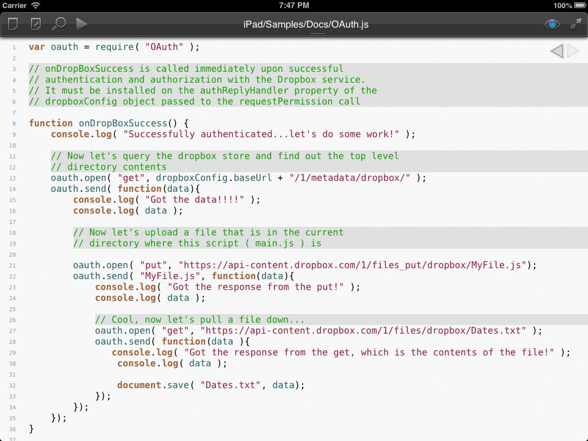588x441 pixels.
Task: Tap comment '// Now let's query the dropbox store'
Action: (225, 156)
